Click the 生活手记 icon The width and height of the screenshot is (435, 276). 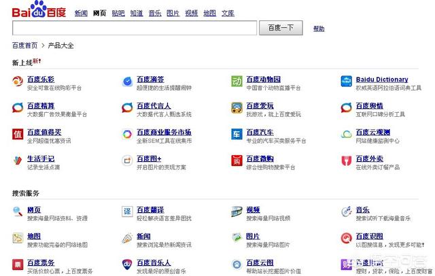tap(18, 160)
